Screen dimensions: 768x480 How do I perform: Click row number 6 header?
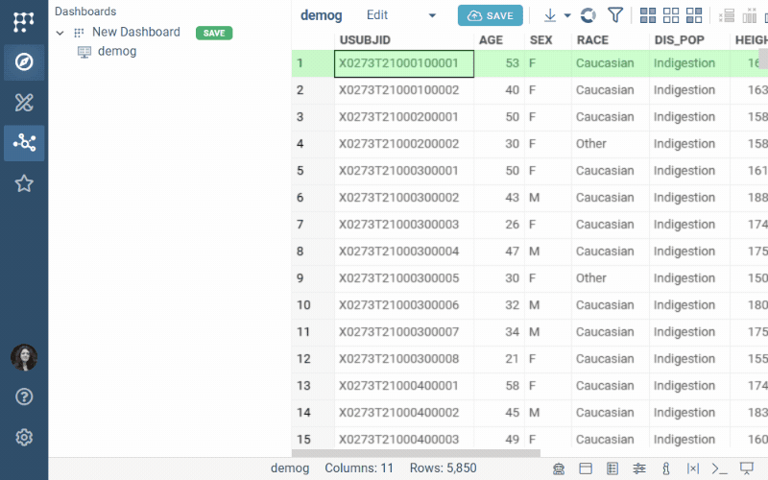coord(313,198)
